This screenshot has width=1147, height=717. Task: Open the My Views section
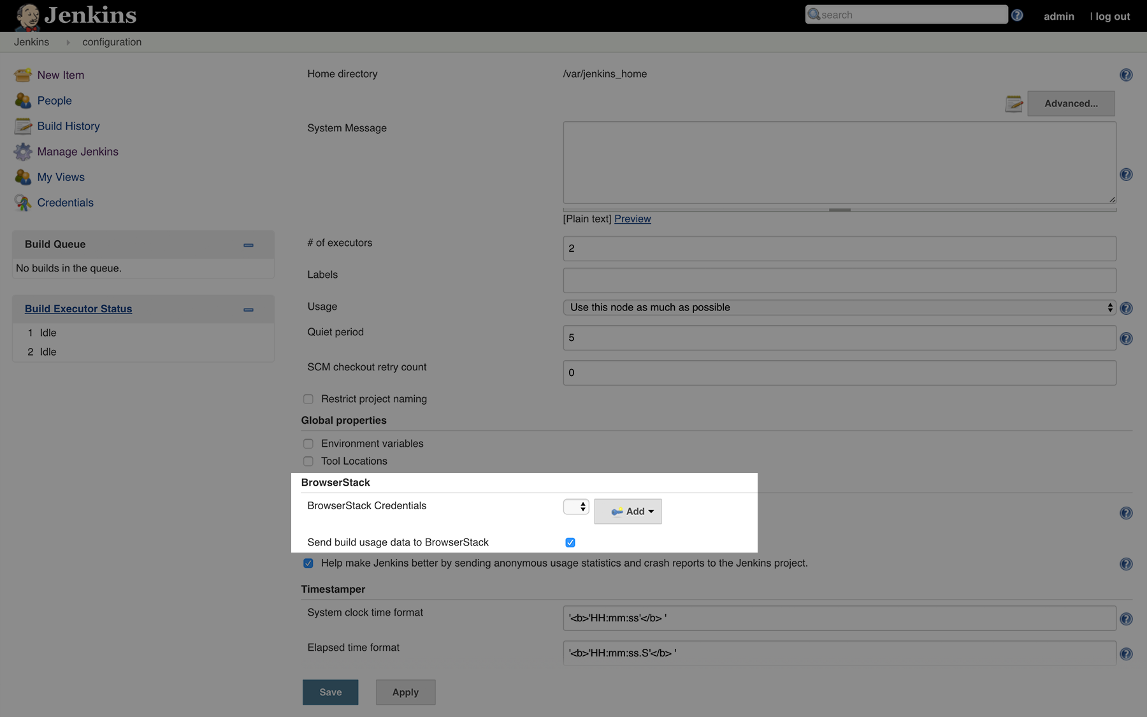pyautogui.click(x=61, y=177)
